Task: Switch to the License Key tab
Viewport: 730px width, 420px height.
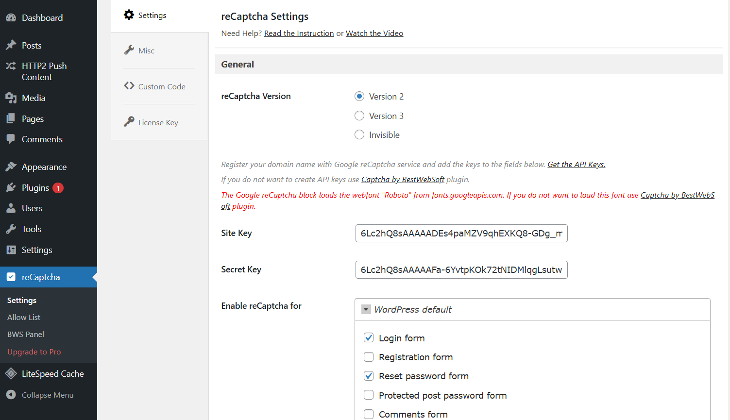Action: coord(157,122)
